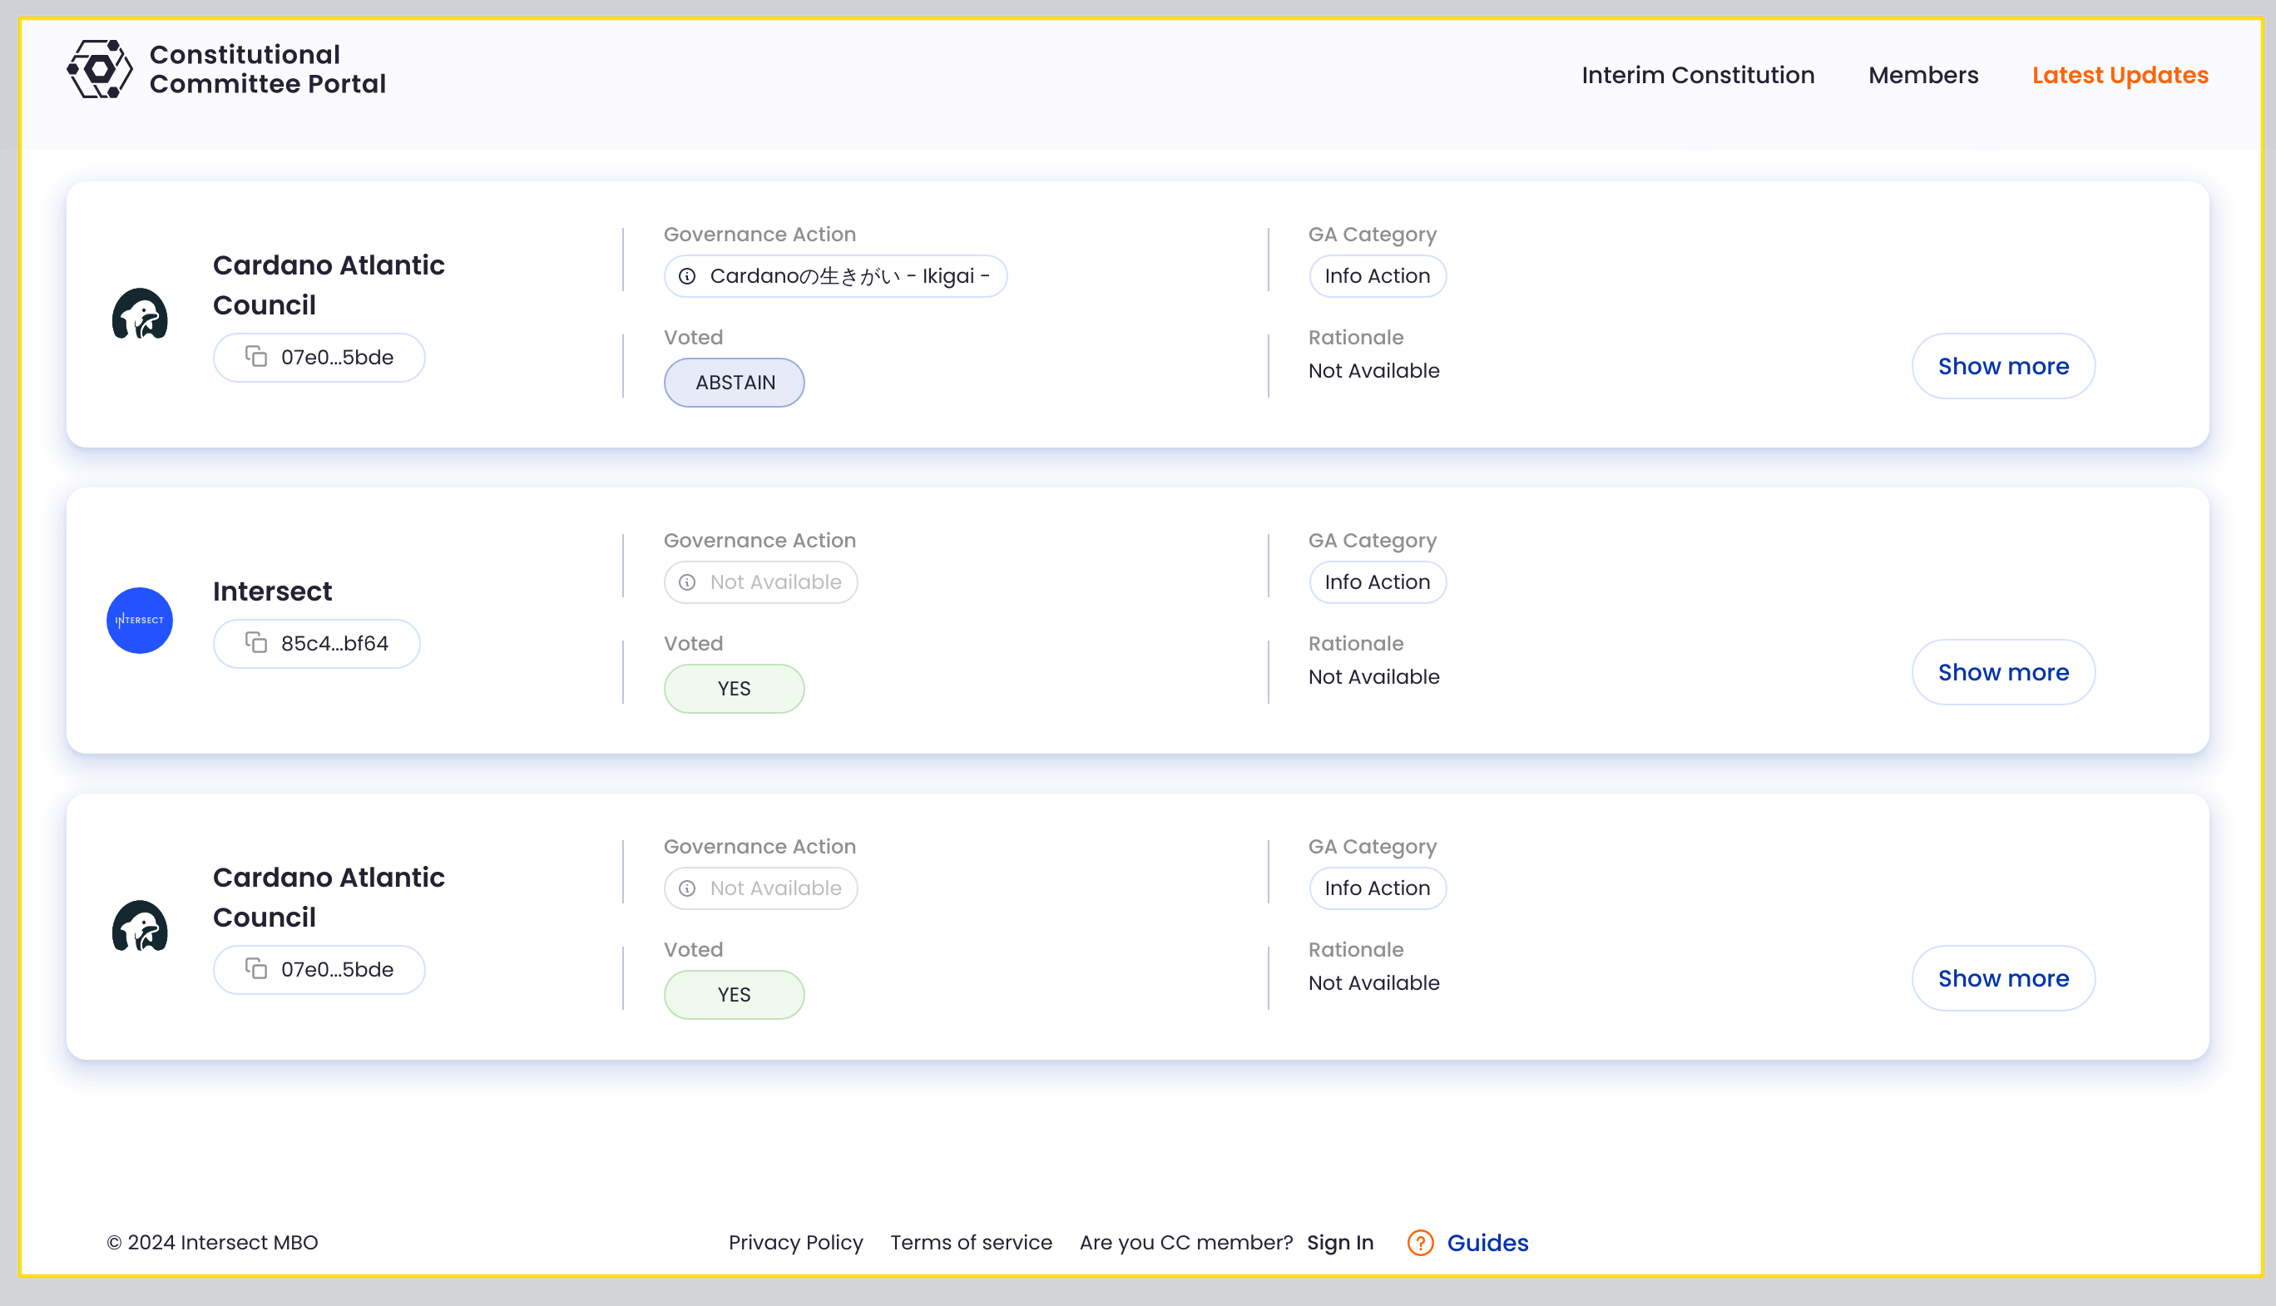Image resolution: width=2276 pixels, height=1306 pixels.
Task: Click Cardano Atlantic Council name in ABSTAIN card
Action: click(x=329, y=285)
